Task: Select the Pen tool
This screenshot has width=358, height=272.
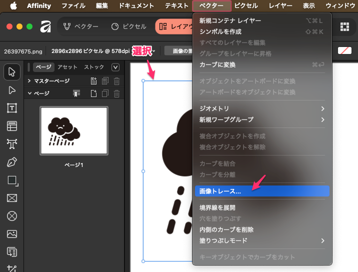Action: (x=12, y=162)
